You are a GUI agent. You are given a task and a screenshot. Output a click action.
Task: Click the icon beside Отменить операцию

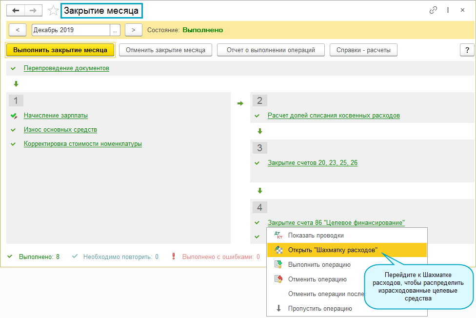coord(278,279)
